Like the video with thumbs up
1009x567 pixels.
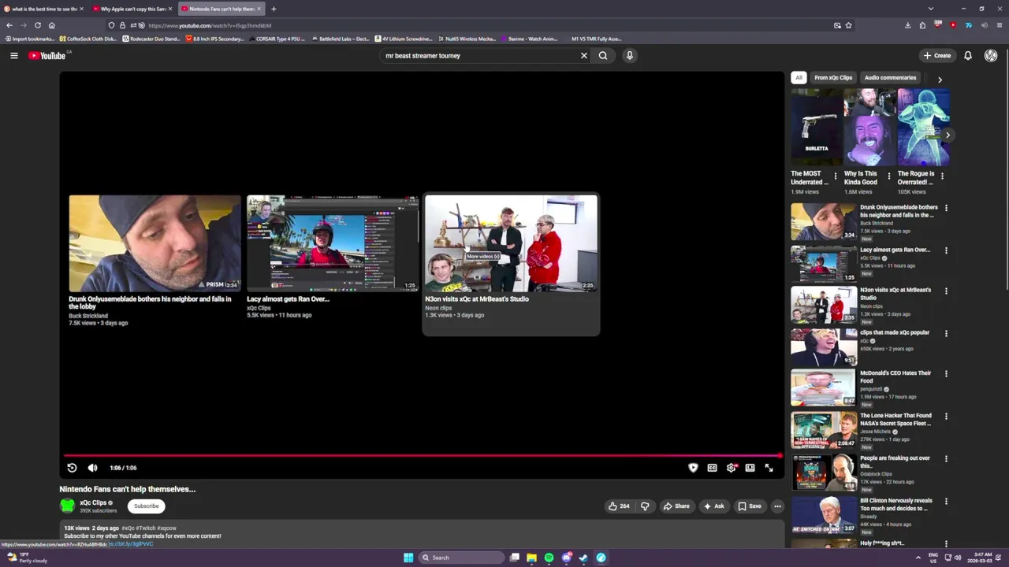point(619,506)
